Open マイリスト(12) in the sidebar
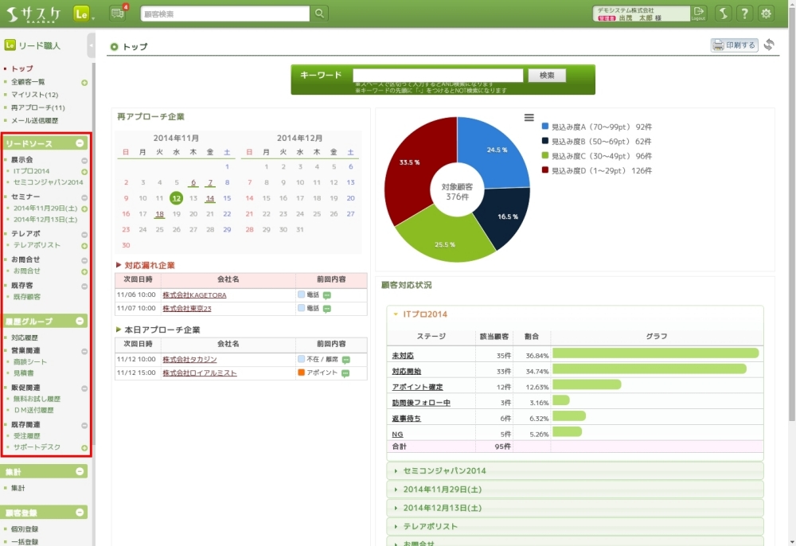 click(34, 95)
